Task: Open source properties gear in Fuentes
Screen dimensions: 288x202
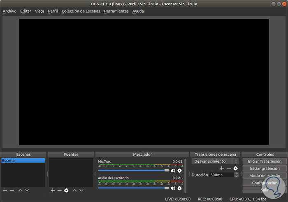Action: coord(66,191)
